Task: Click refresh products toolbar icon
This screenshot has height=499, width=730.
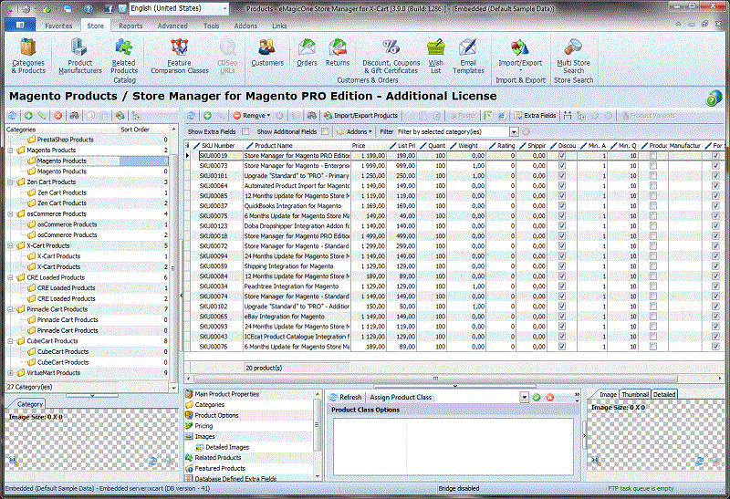Action: [x=191, y=116]
